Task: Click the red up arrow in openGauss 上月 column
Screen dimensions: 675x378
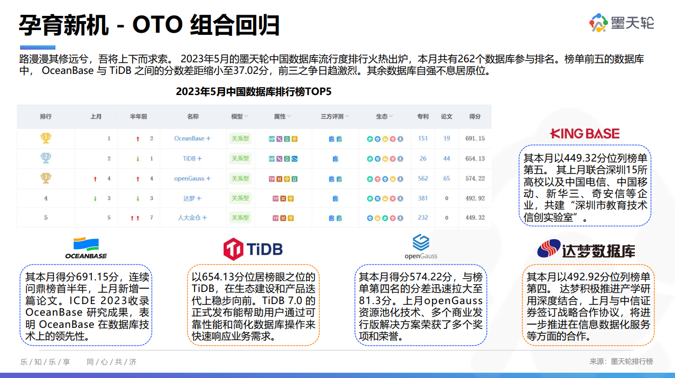Action: coord(95,179)
